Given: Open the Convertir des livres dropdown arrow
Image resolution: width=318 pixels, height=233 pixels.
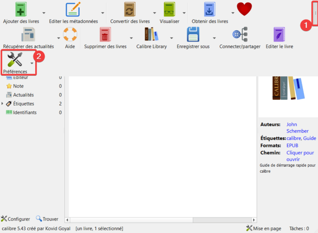Looking at the screenshot, I should tap(154, 13).
